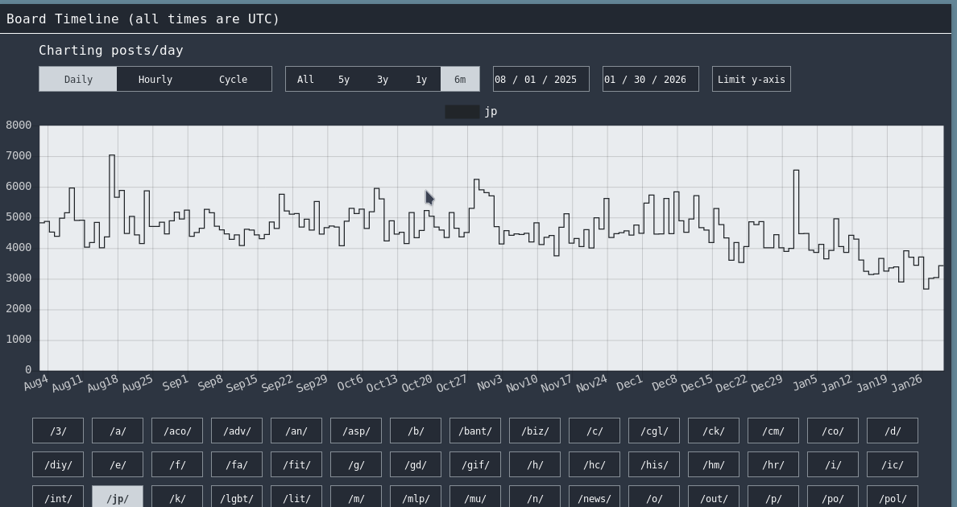The image size is (957, 507).
Task: Click the Aug18 peak on the chart
Action: click(112, 156)
